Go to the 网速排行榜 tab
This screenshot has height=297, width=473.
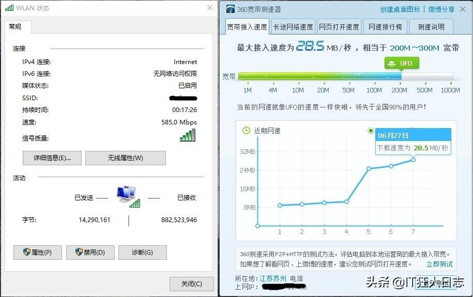point(386,27)
